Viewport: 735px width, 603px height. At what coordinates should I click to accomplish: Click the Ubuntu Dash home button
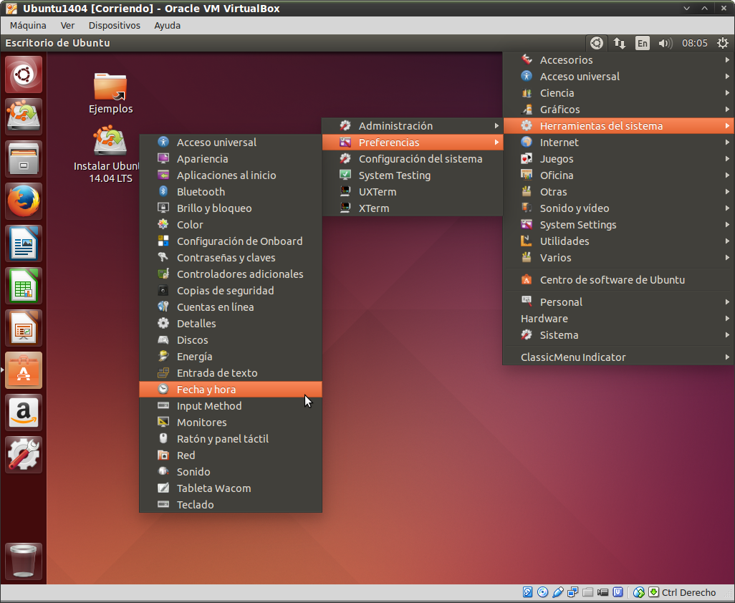pos(24,74)
